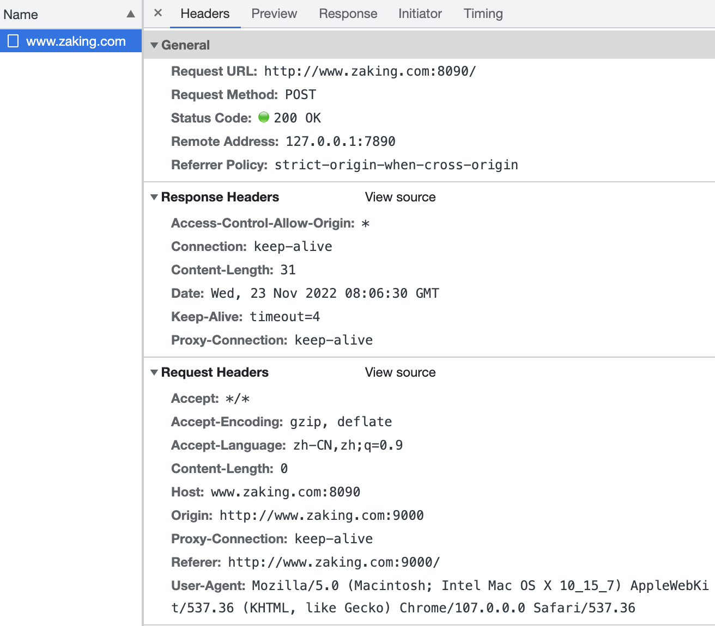Screen dimensions: 715x626
Task: Click the green status code indicator
Action: (264, 117)
